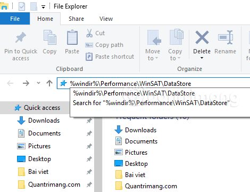Click the pin icon beside sidebar Pictures

coord(89,146)
